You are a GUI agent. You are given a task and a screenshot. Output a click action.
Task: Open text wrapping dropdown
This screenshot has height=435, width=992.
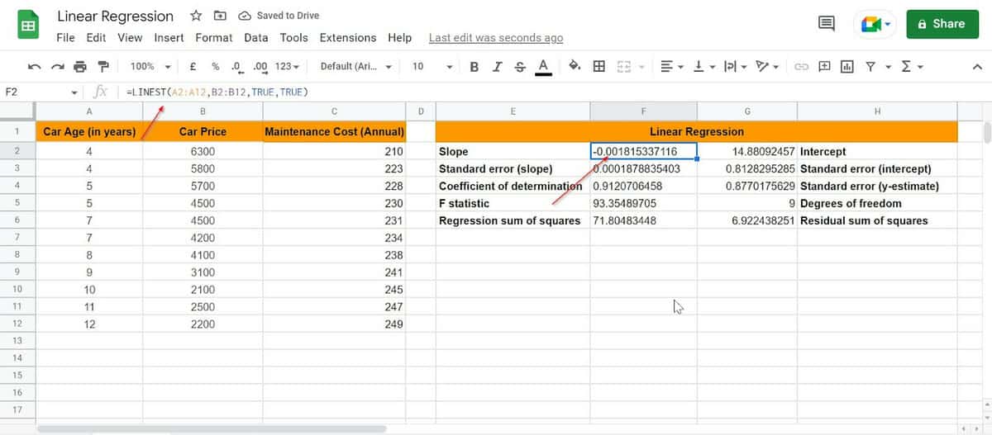735,66
